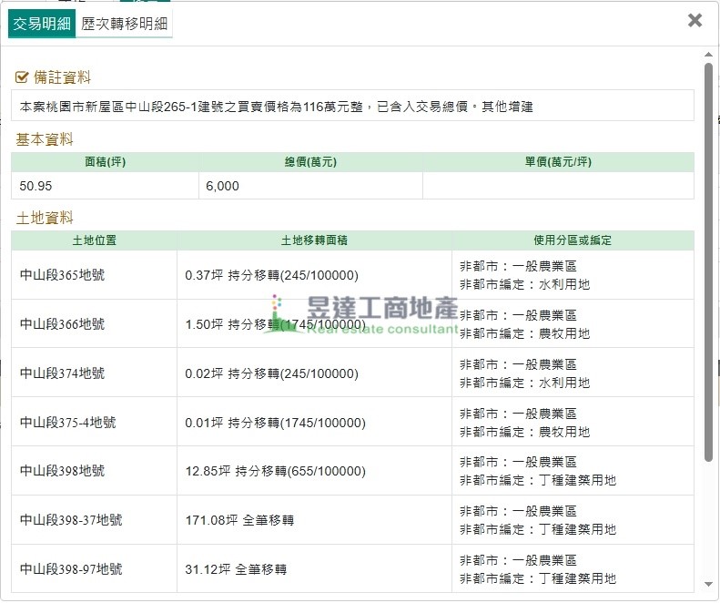This screenshot has height=603, width=720.
Task: Switch to the 交易明細 tab
Action: tap(42, 25)
